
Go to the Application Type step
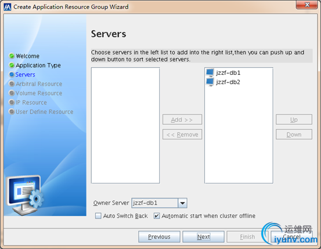pyautogui.click(x=38, y=66)
